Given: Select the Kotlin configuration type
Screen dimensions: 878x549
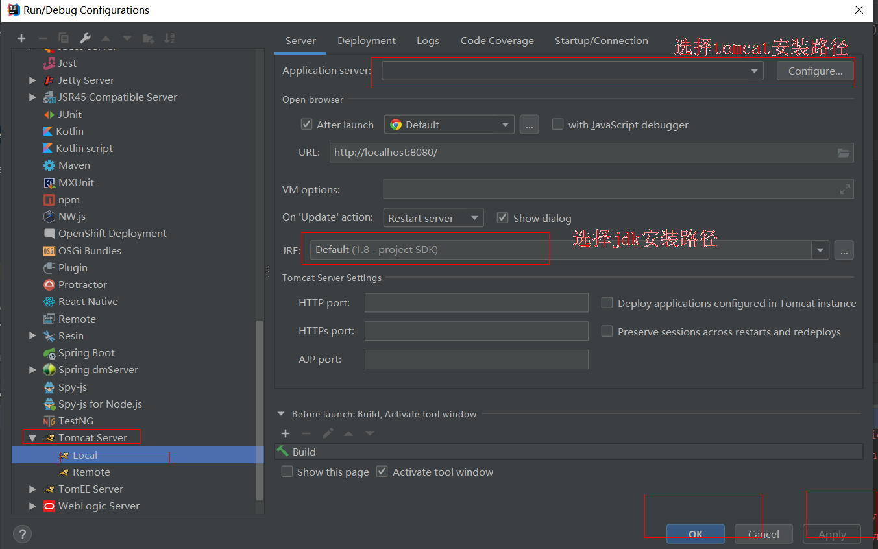Looking at the screenshot, I should click(70, 131).
